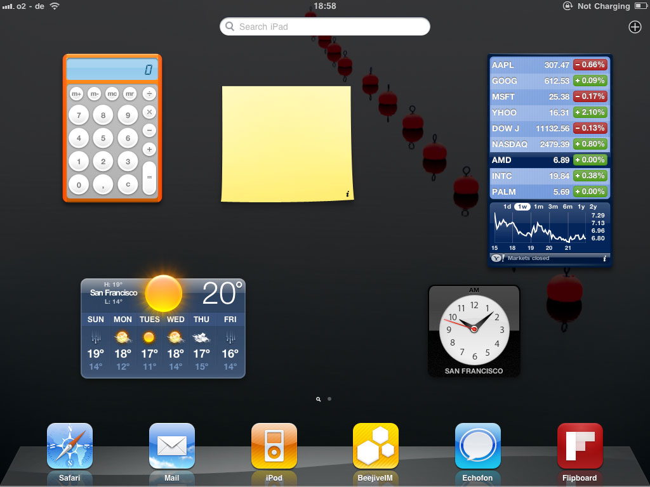Image resolution: width=650 pixels, height=487 pixels.
Task: Click the AMD stock price chart
Action: (x=540, y=228)
